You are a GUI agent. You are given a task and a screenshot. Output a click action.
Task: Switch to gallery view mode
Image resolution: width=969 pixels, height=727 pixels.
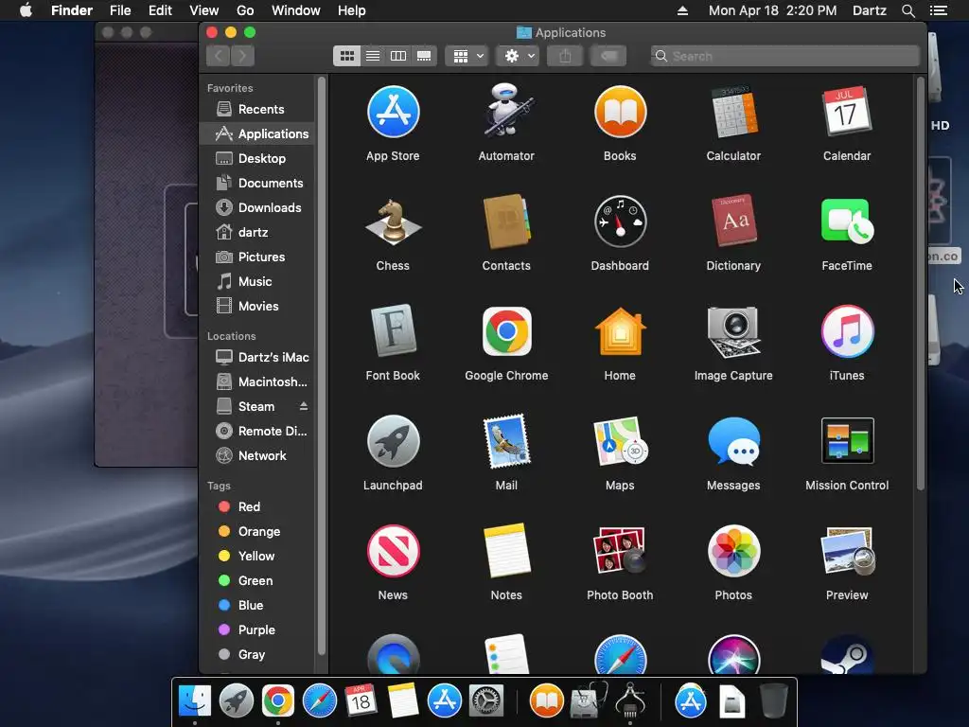pos(424,56)
